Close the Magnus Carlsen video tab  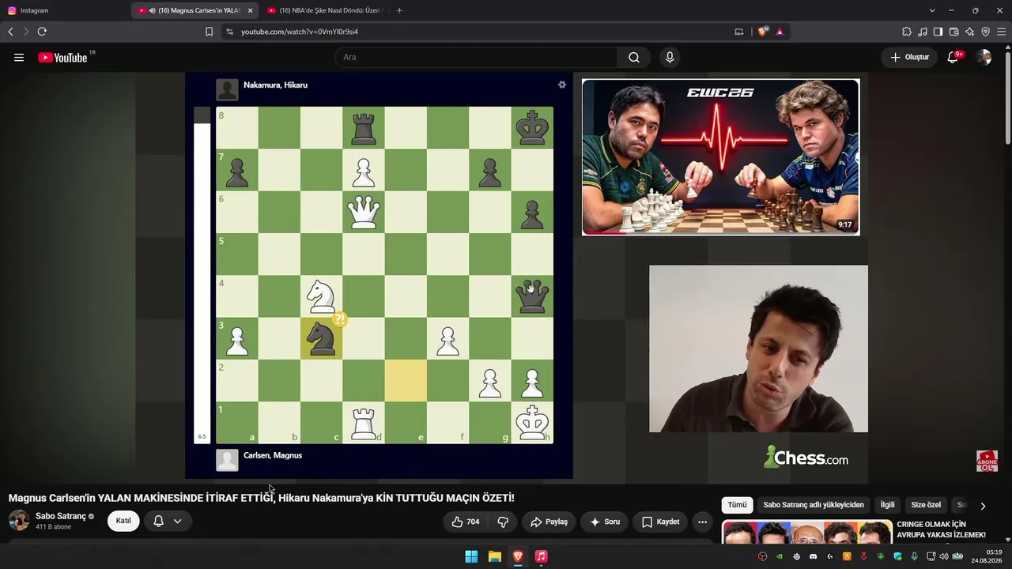click(250, 10)
